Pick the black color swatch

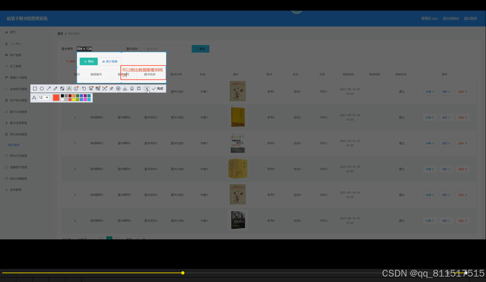[x=62, y=96]
